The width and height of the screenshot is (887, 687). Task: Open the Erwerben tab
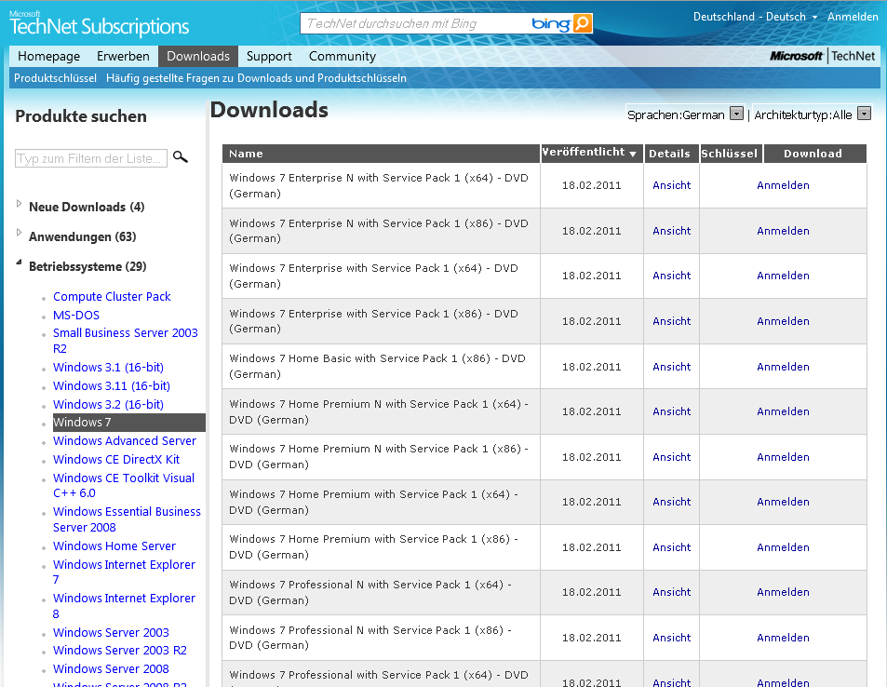click(x=123, y=56)
